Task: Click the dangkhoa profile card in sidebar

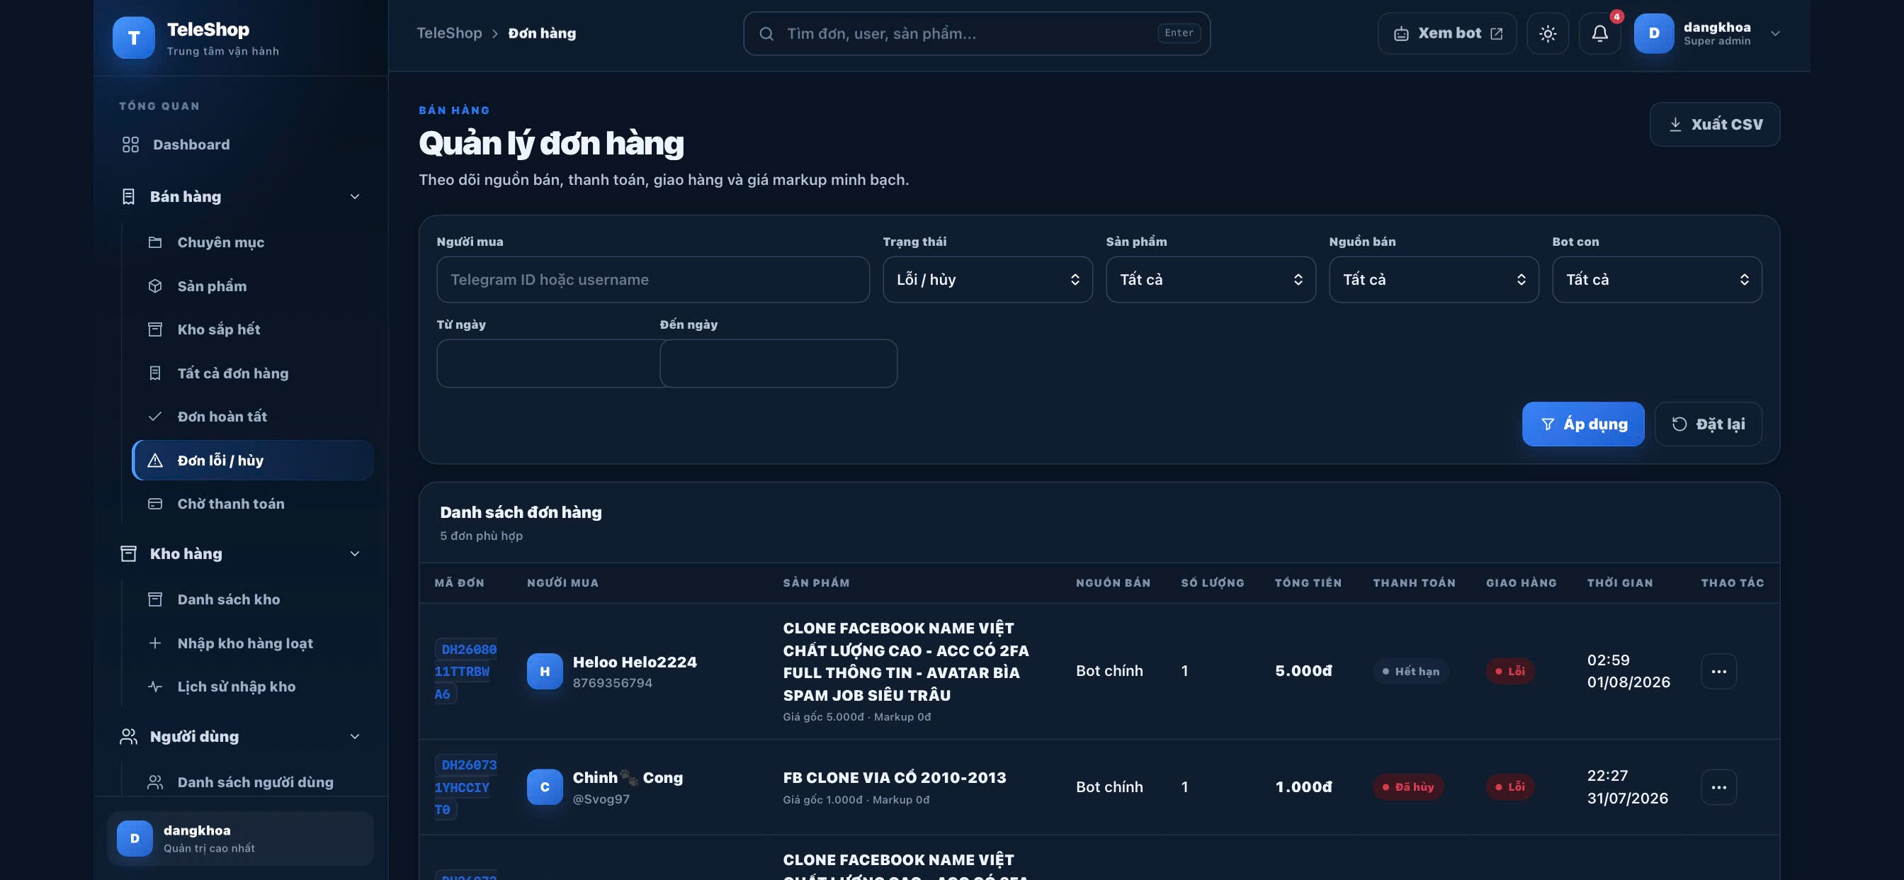Action: click(x=240, y=838)
